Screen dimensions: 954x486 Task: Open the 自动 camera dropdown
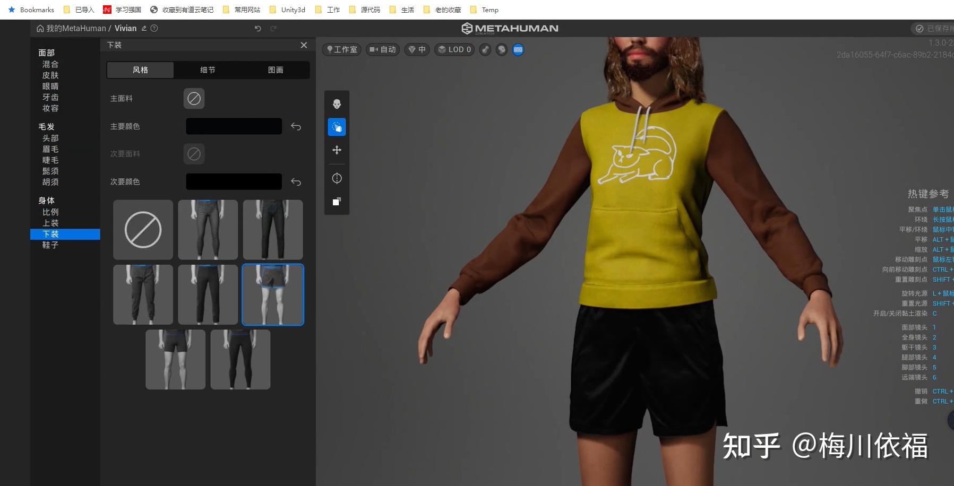coord(383,49)
